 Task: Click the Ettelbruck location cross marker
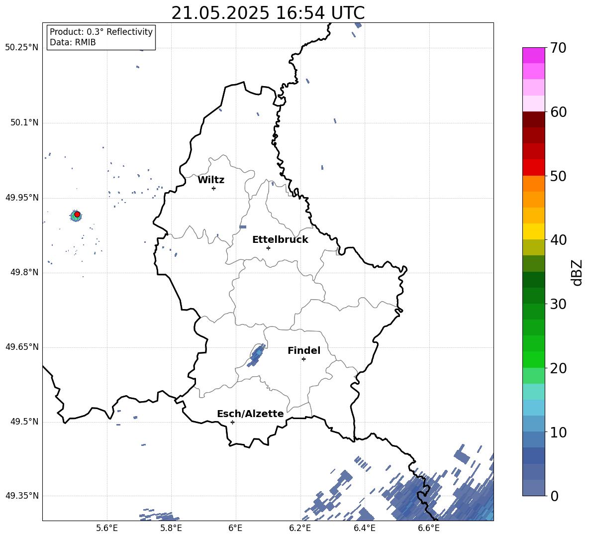click(268, 248)
